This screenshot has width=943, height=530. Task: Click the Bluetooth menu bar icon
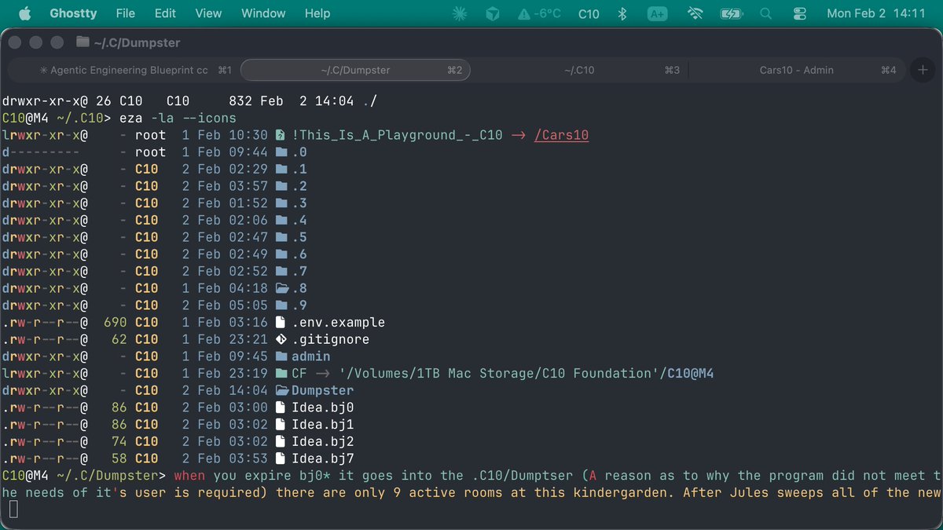(622, 13)
